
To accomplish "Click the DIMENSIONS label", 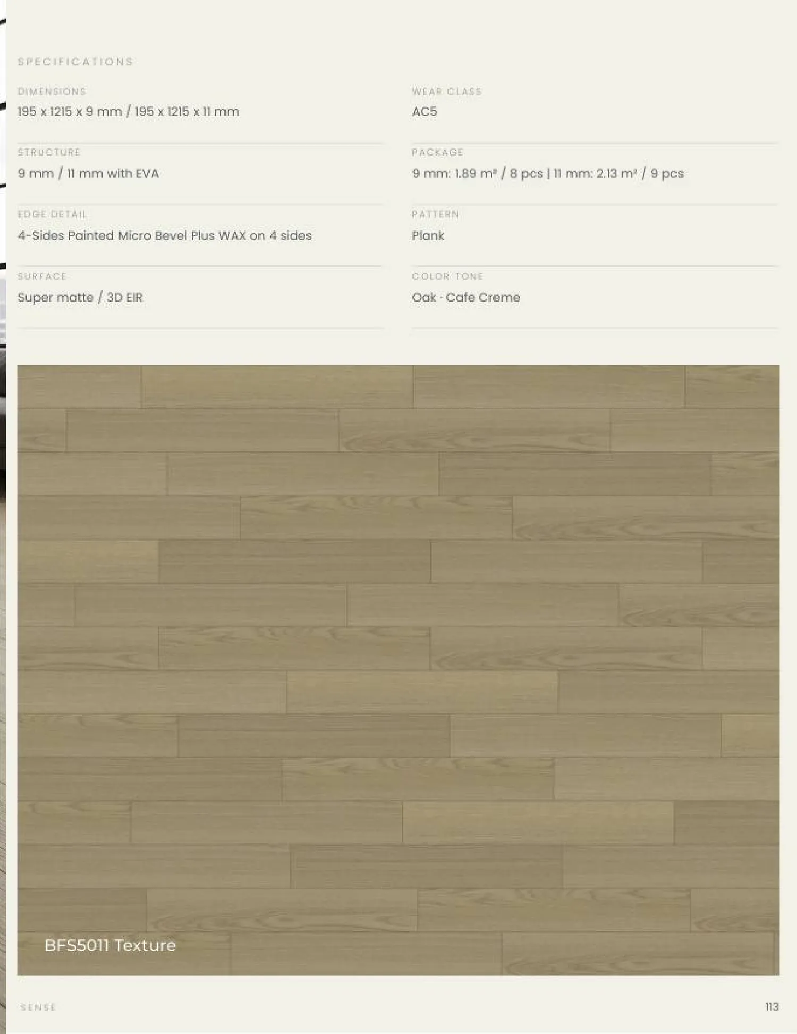I will click(52, 91).
